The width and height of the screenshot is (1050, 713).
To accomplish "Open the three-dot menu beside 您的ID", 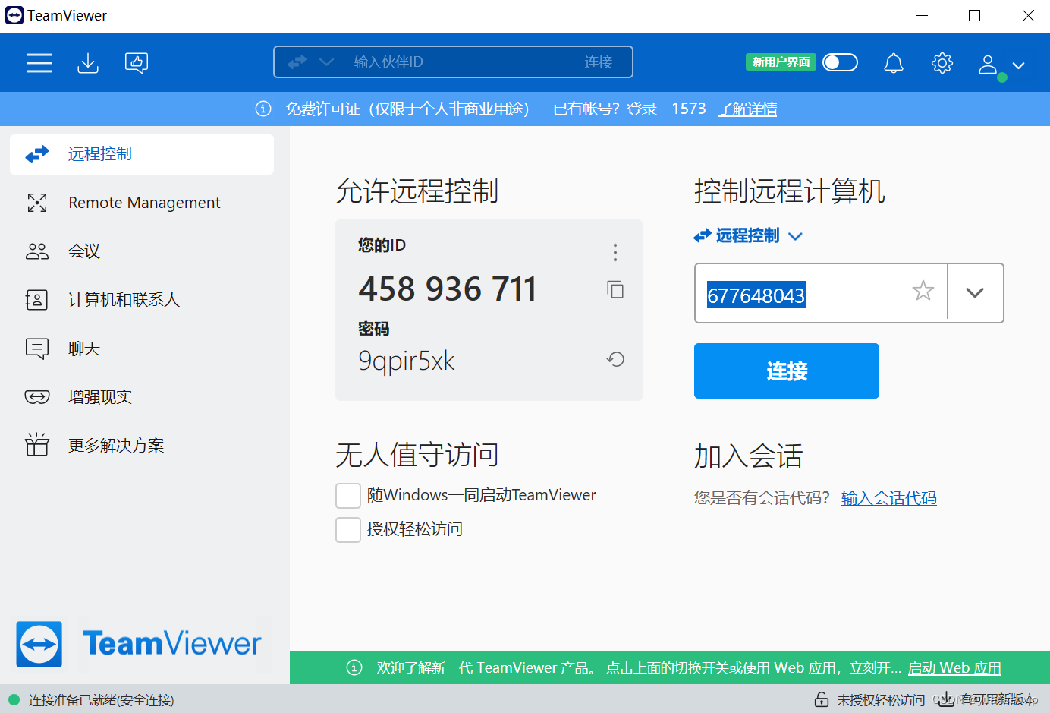I will 615,252.
